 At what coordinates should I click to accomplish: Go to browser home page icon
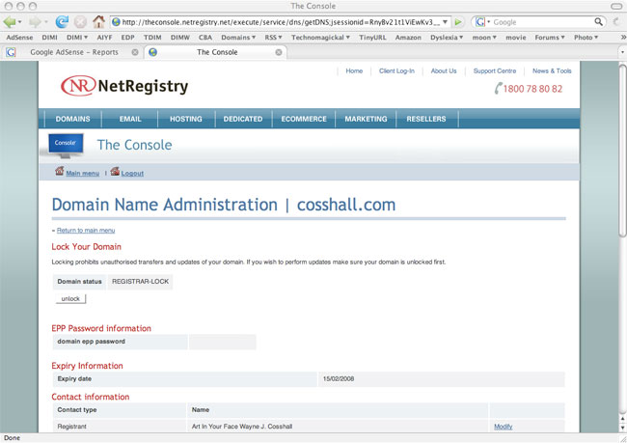coord(98,21)
